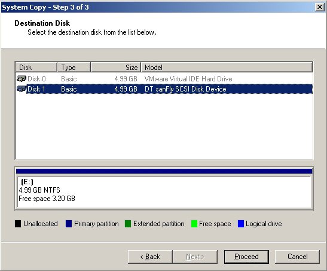327x271 pixels.
Task: Click the Primary partition legend swatch
Action: pos(69,224)
